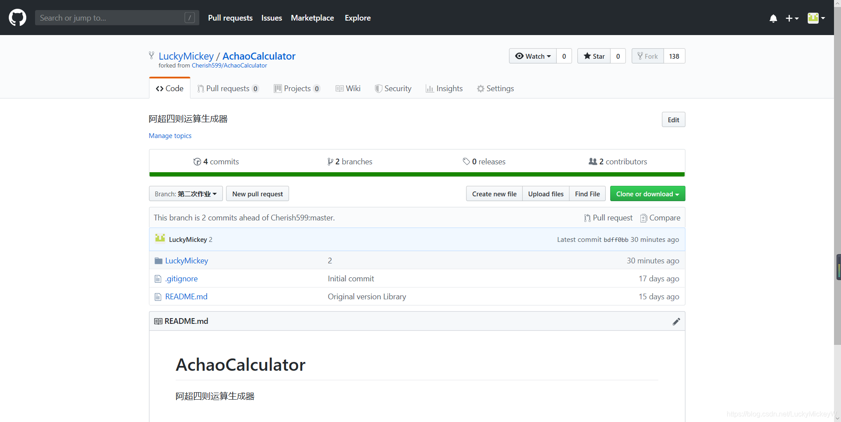The height and width of the screenshot is (422, 841).
Task: Open Marketplace in top navigation
Action: coord(312,18)
